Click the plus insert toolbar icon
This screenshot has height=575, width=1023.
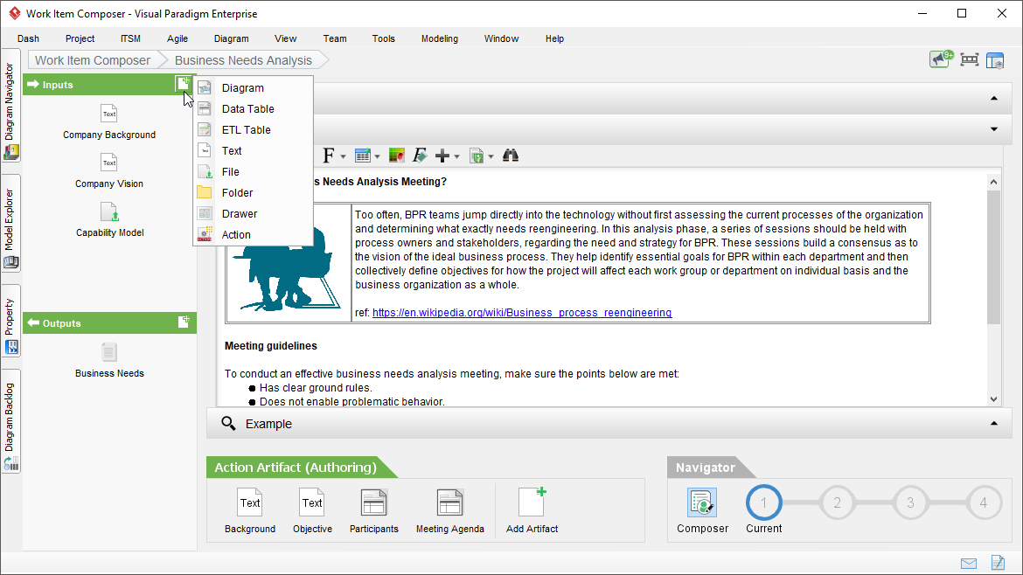tap(442, 156)
